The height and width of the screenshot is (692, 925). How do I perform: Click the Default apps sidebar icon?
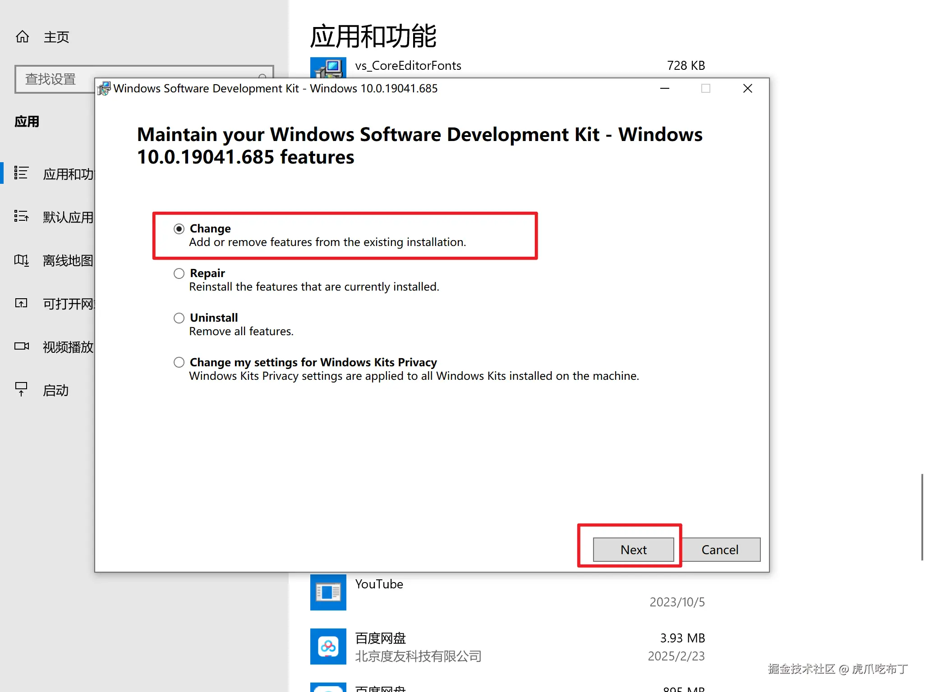tap(21, 217)
